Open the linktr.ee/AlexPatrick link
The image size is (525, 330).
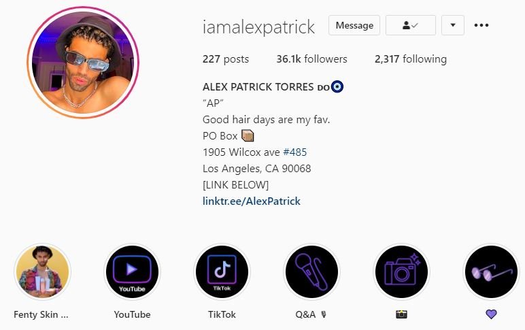click(252, 201)
